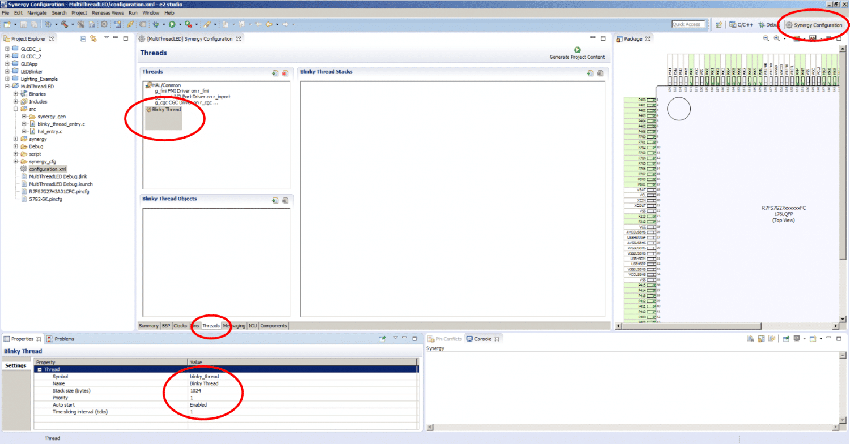Image resolution: width=850 pixels, height=444 pixels.
Task: Zoom out in the Package view
Action: point(766,38)
